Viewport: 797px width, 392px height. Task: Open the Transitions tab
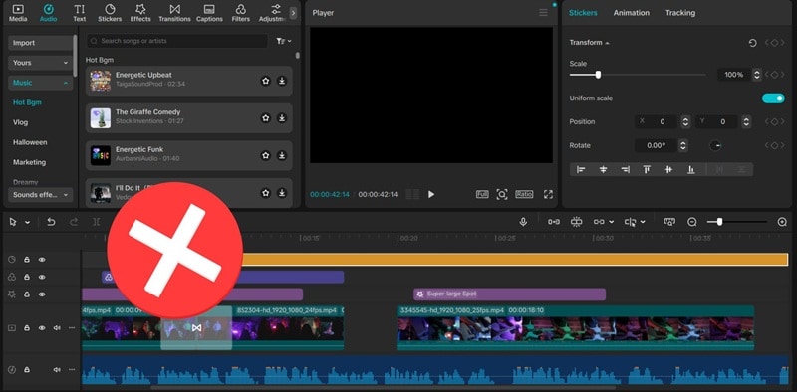point(174,13)
